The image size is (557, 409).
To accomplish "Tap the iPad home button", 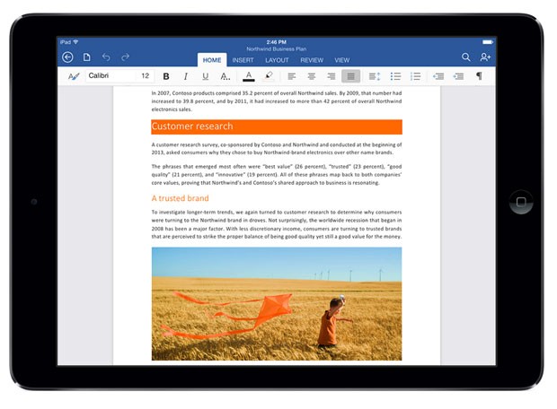I will 521,202.
